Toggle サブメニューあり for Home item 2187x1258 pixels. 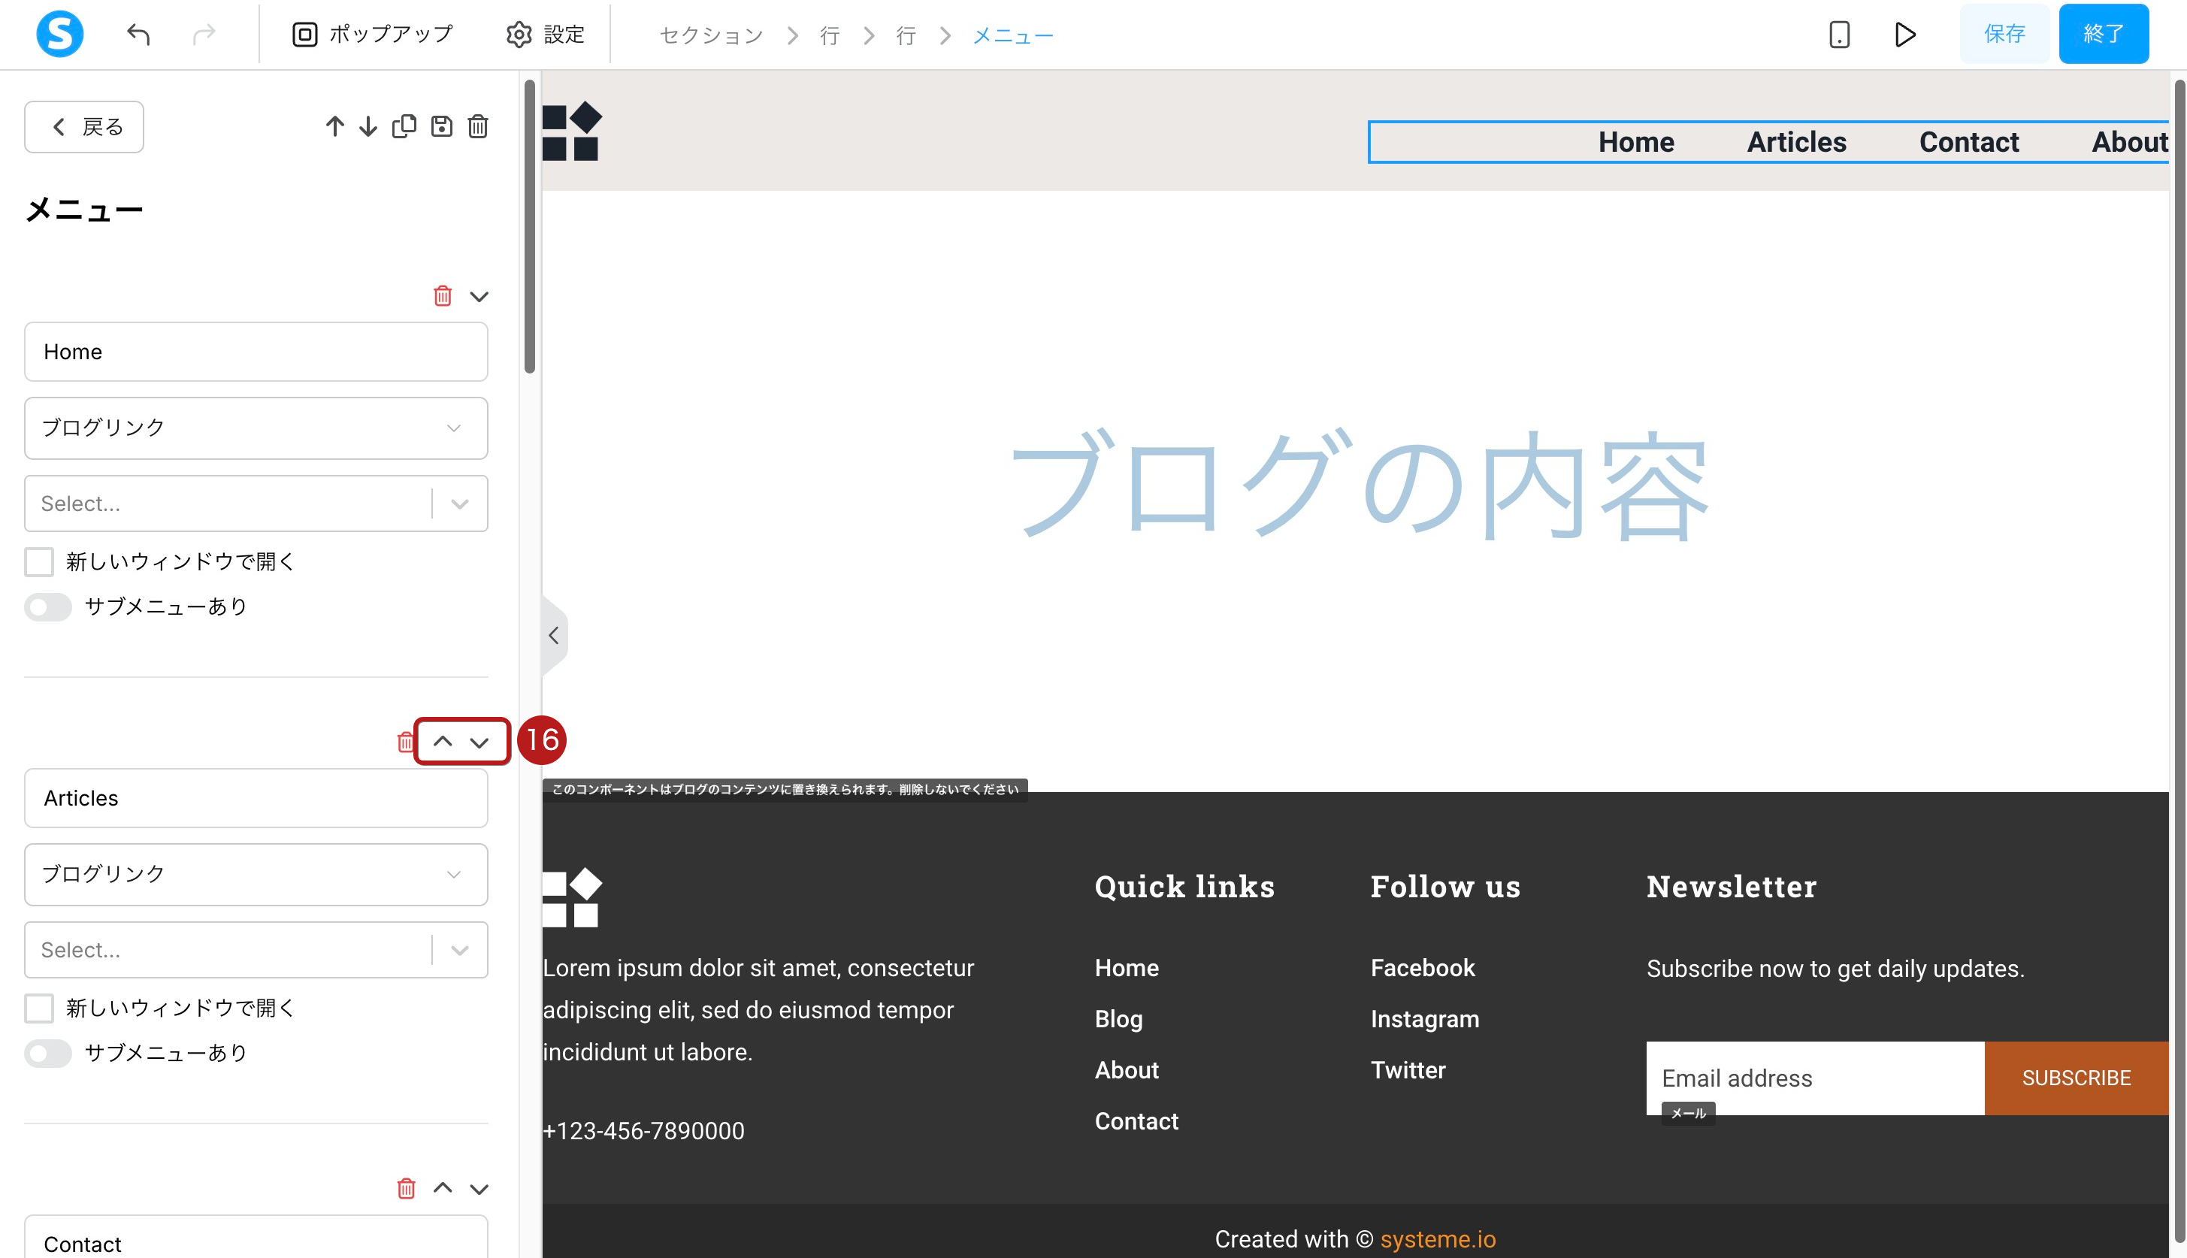(48, 606)
